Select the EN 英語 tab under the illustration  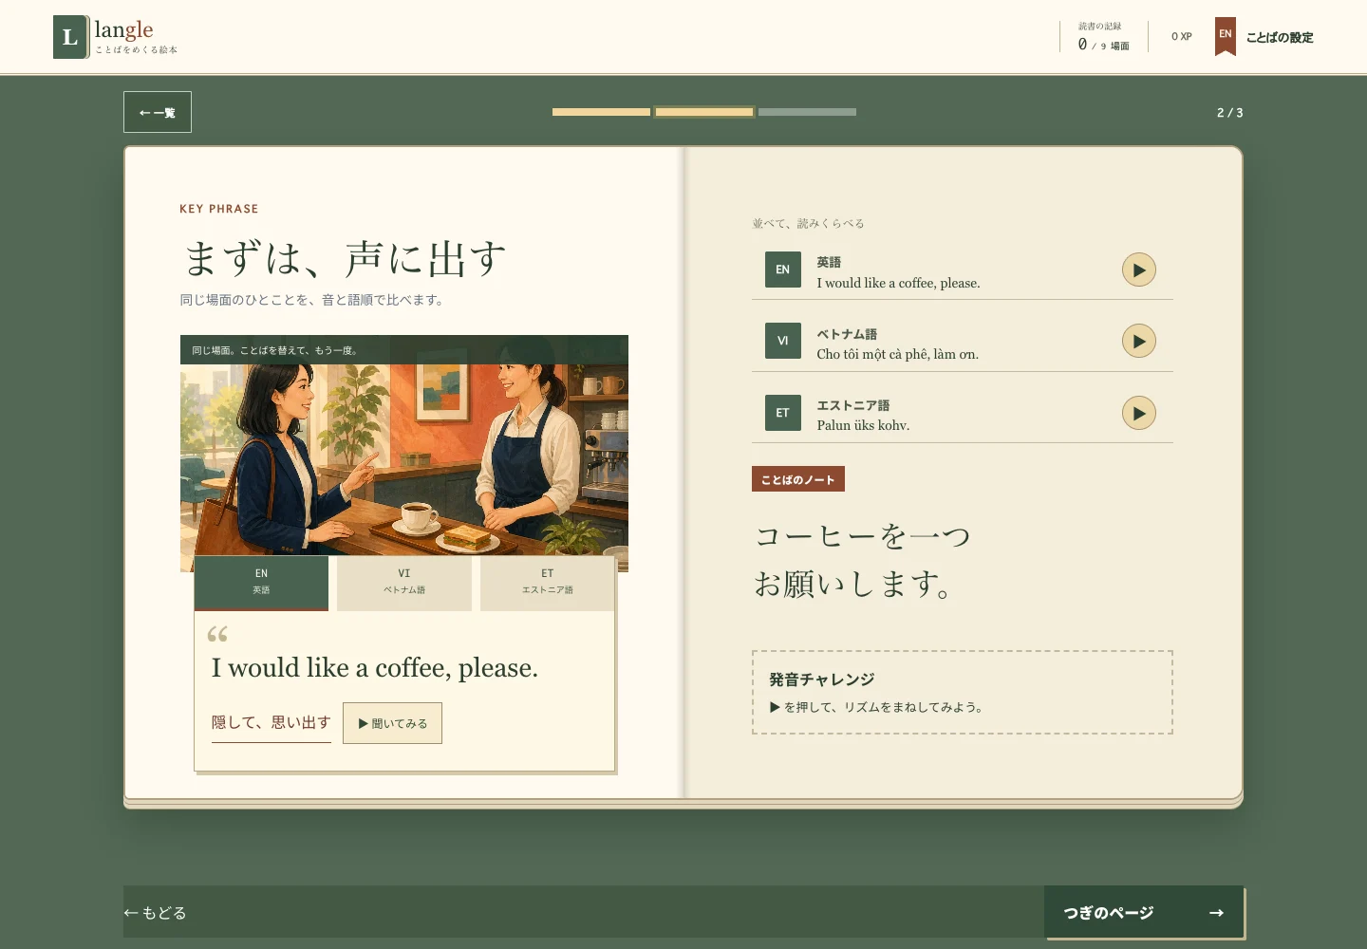point(261,583)
